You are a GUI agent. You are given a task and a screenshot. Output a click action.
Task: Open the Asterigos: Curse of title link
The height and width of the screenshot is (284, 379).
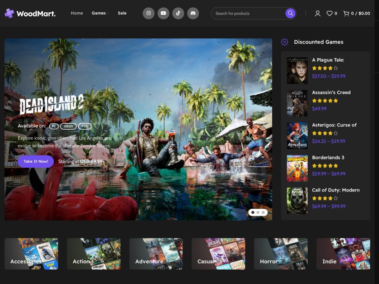coord(334,125)
